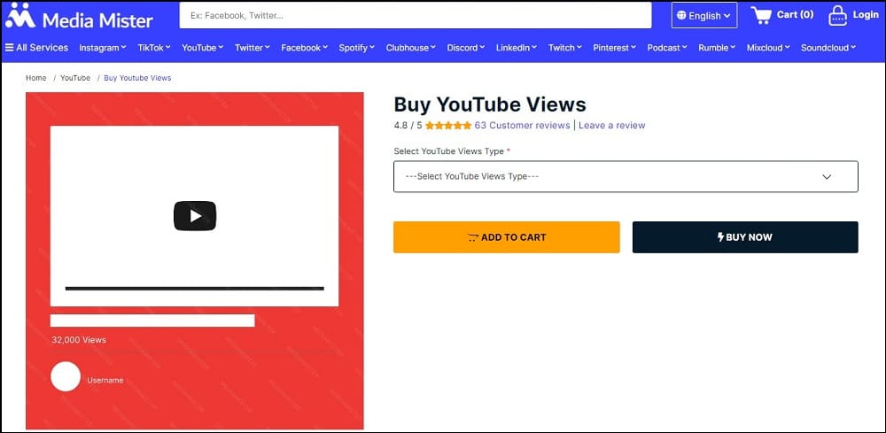The image size is (886, 433).
Task: Focus the search input field
Action: pos(416,16)
